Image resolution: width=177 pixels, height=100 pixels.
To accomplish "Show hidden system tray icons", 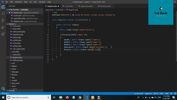I will 143,97.
